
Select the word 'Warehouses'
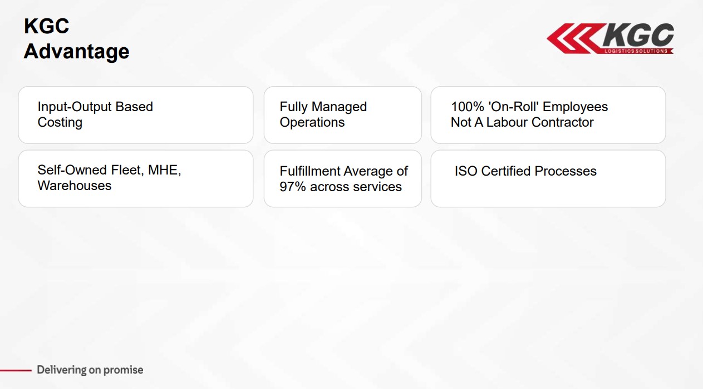pyautogui.click(x=75, y=186)
